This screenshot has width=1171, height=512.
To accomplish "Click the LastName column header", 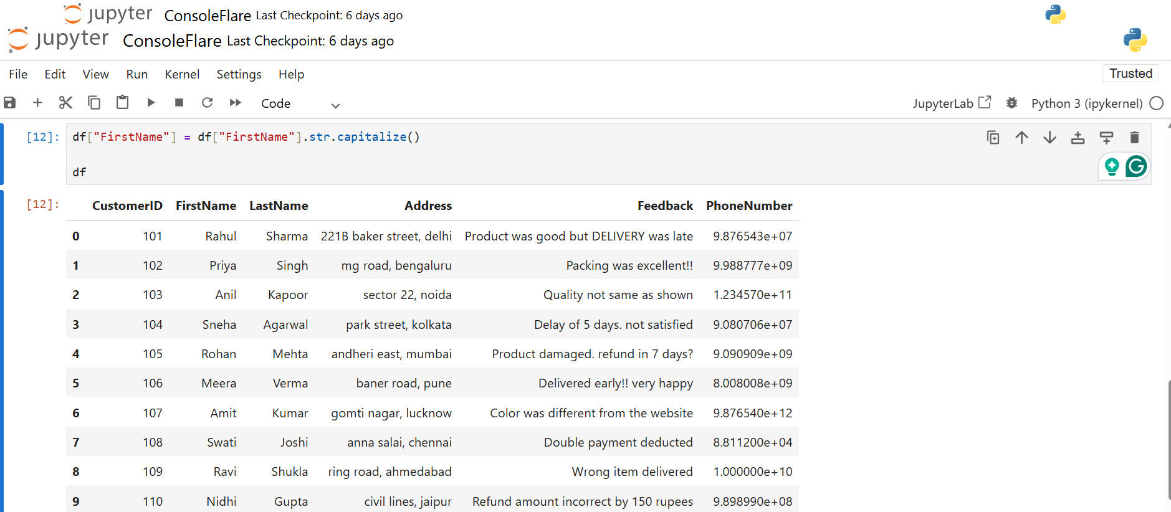I will (279, 206).
